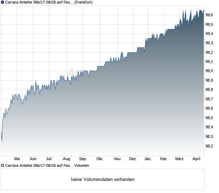Click the 'Juli' x-axis label
Image resolution: width=219 pixels, height=193 pixels.
click(x=49, y=159)
